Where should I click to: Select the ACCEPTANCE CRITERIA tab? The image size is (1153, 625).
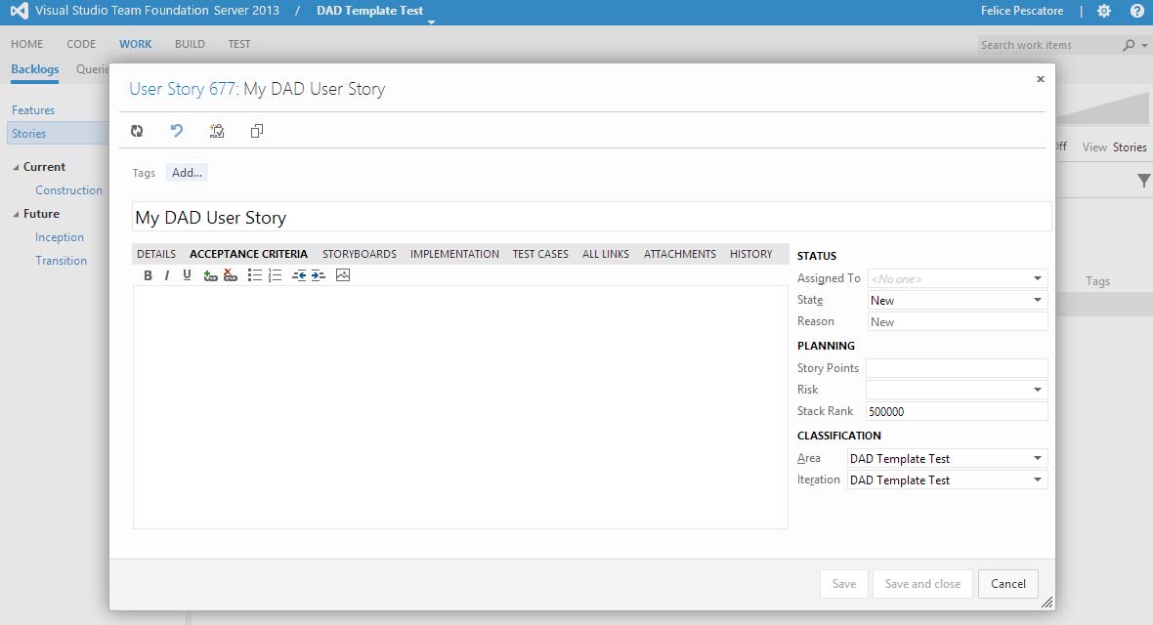(x=248, y=254)
